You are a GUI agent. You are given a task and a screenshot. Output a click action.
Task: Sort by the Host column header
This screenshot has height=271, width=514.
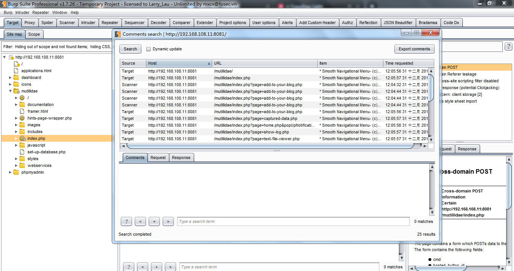point(179,63)
